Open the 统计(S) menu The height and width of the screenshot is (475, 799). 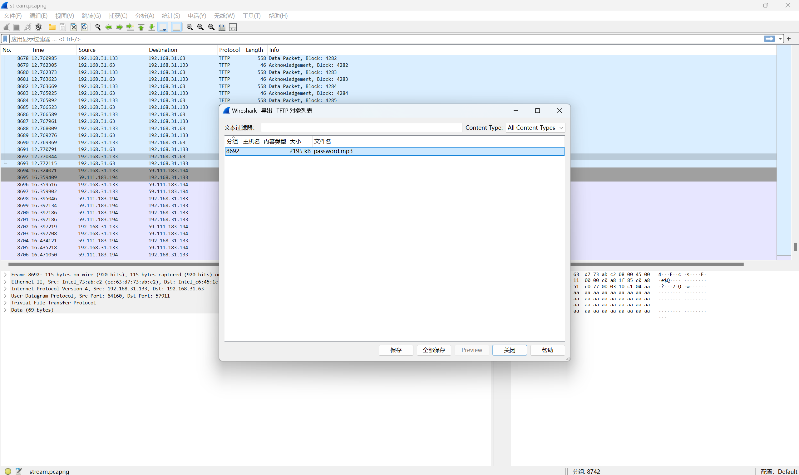171,16
